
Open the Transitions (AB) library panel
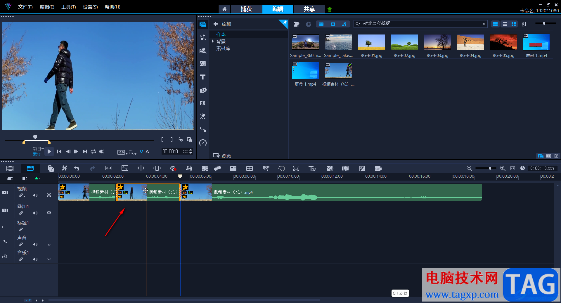pyautogui.click(x=203, y=63)
